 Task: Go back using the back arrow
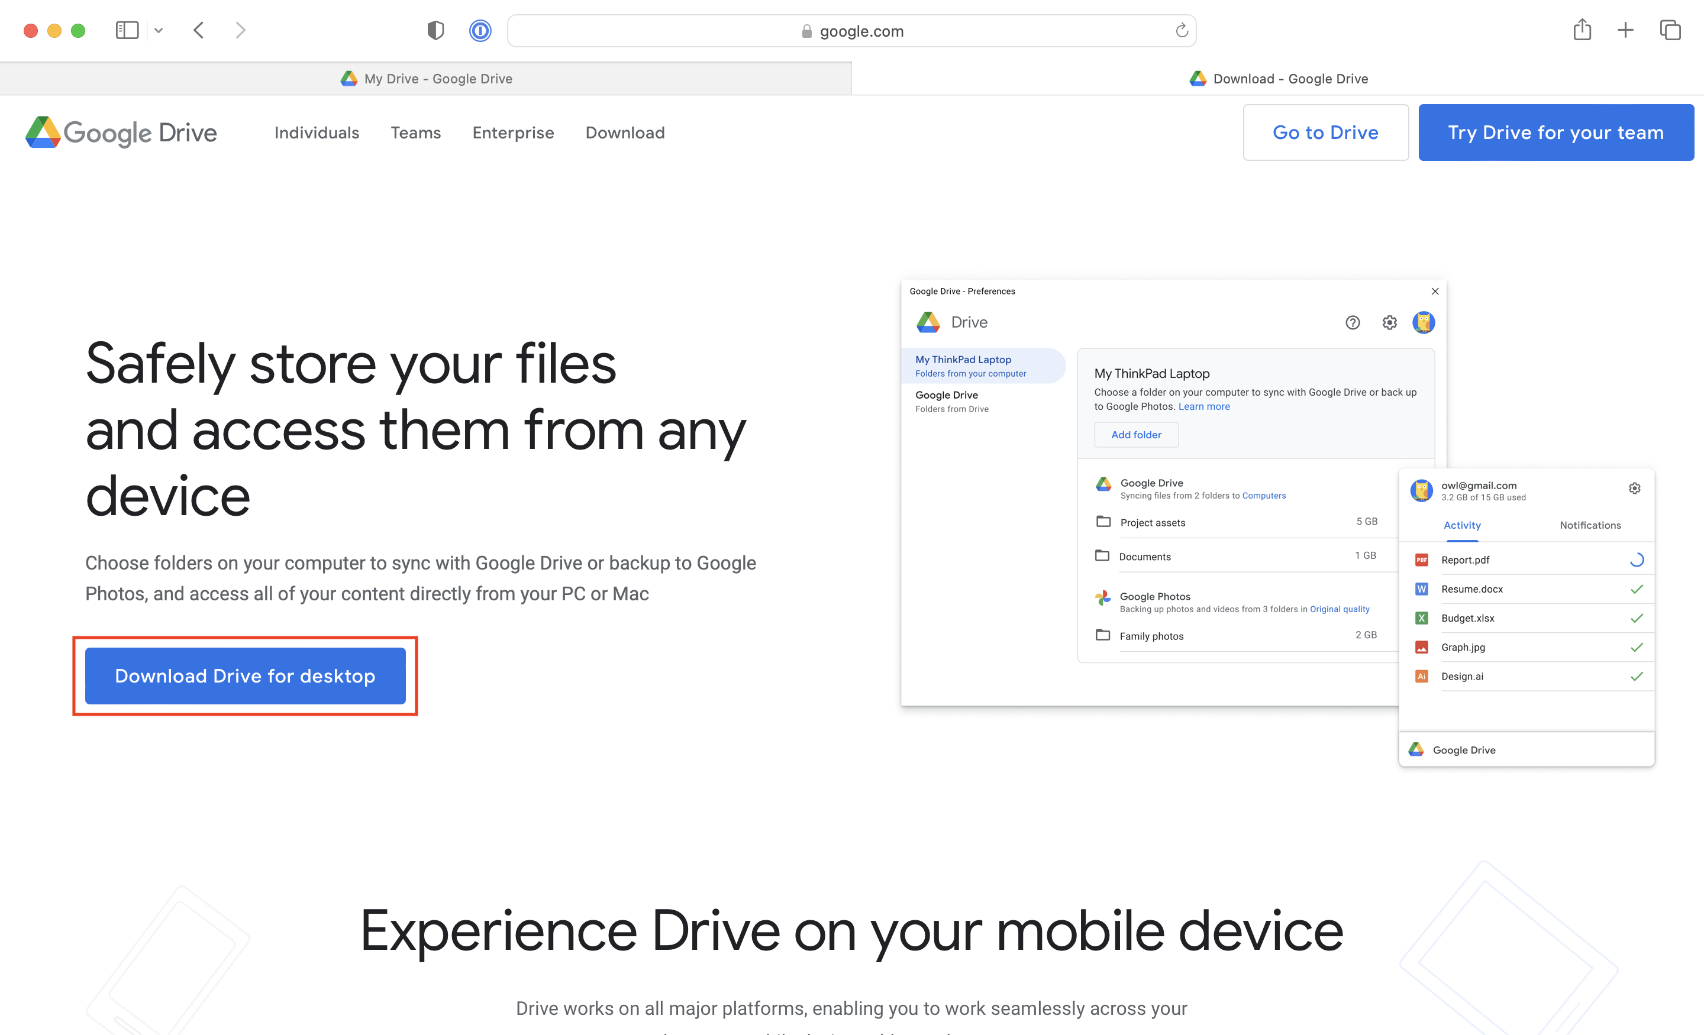click(199, 30)
